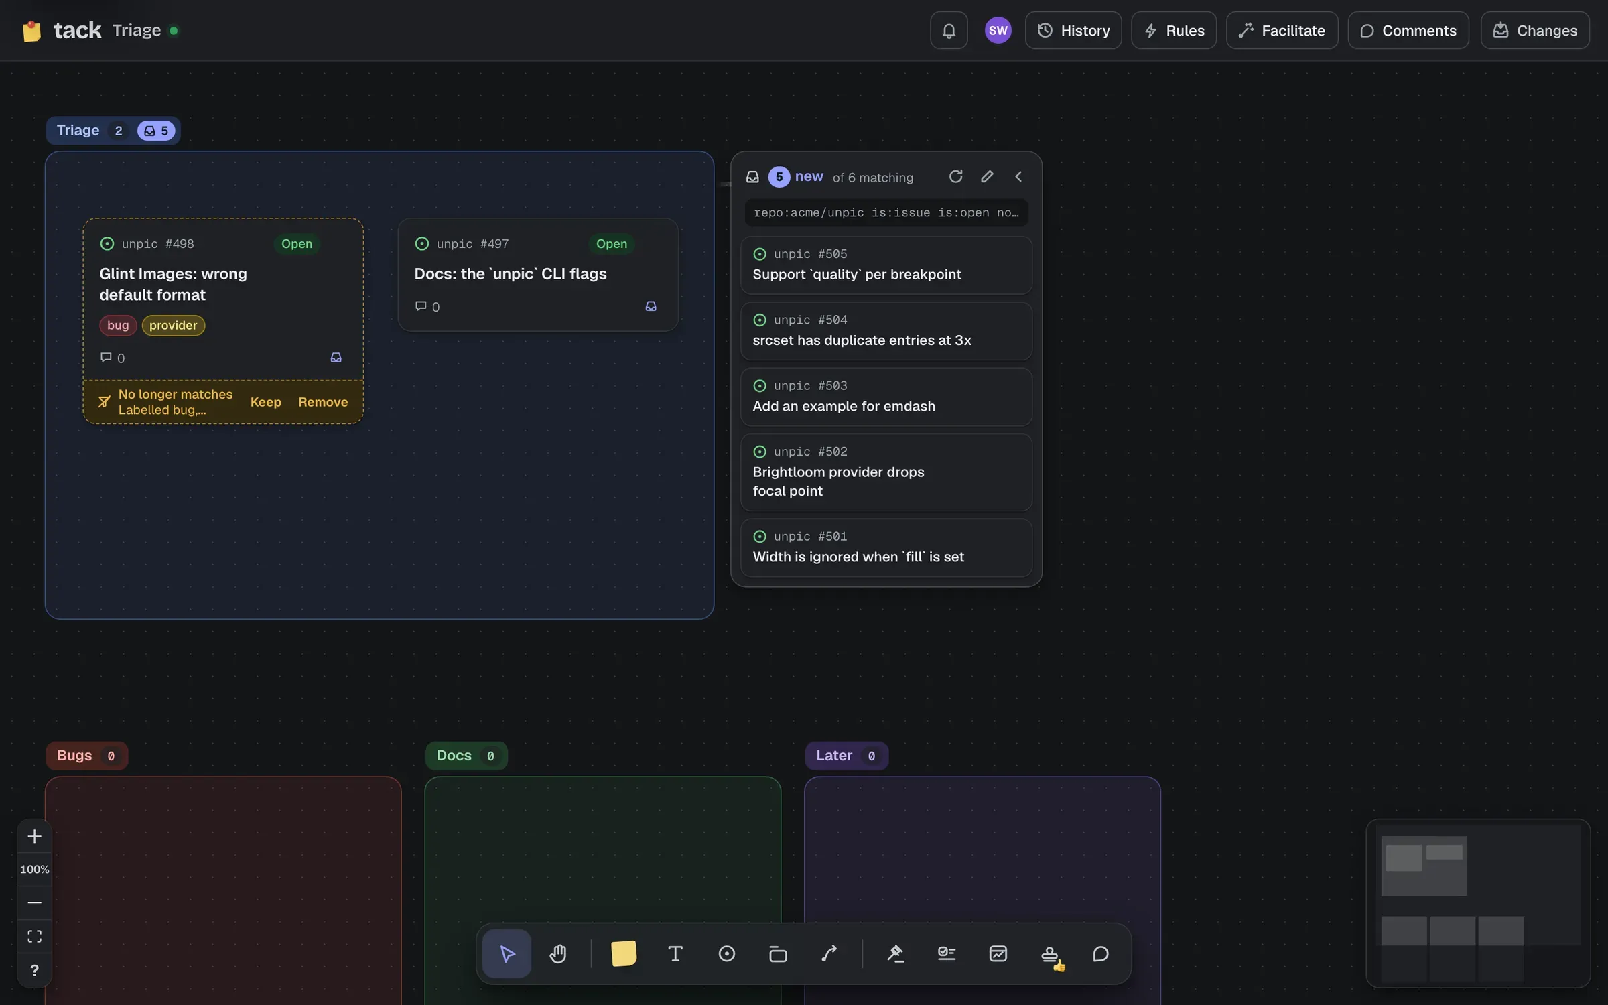Choose the issue circle tool in toolbar
The width and height of the screenshot is (1608, 1005).
pos(727,953)
